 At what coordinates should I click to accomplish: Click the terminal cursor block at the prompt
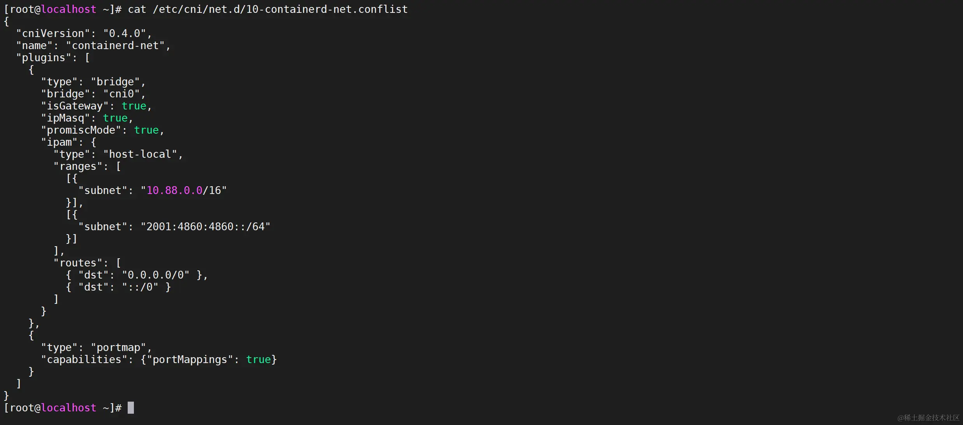pyautogui.click(x=131, y=407)
